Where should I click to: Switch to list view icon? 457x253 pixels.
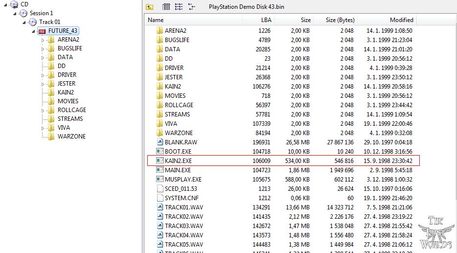(179, 7)
